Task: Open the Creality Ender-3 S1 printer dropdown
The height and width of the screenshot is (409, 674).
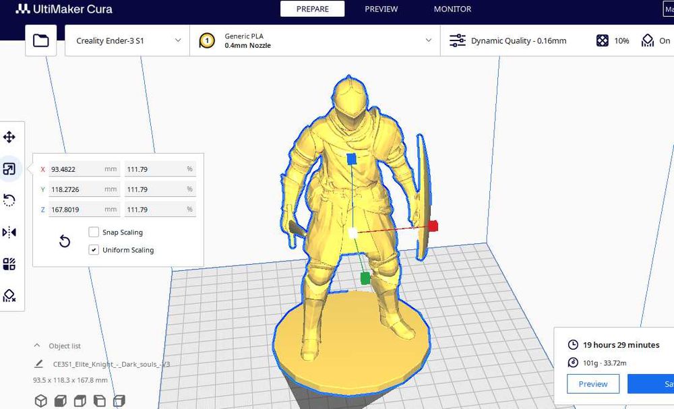Action: click(x=127, y=40)
